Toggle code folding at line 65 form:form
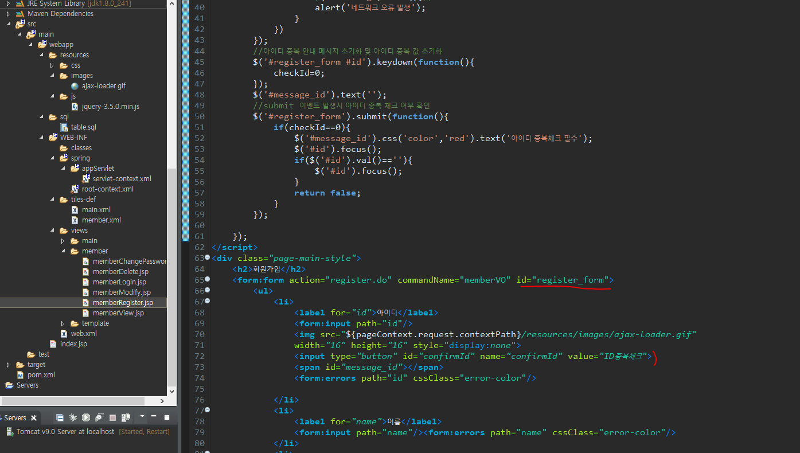The width and height of the screenshot is (800, 453). (x=208, y=279)
